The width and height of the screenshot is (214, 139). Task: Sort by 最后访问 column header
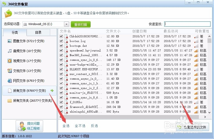coord(171,31)
